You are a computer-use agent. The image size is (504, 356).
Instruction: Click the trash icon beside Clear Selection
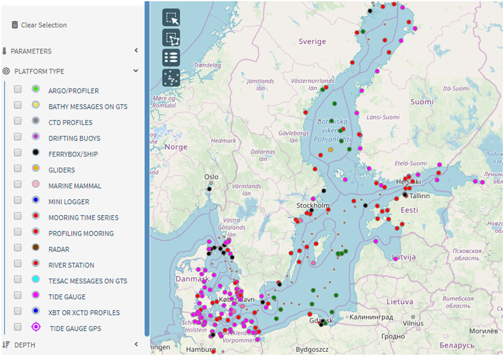click(x=15, y=25)
